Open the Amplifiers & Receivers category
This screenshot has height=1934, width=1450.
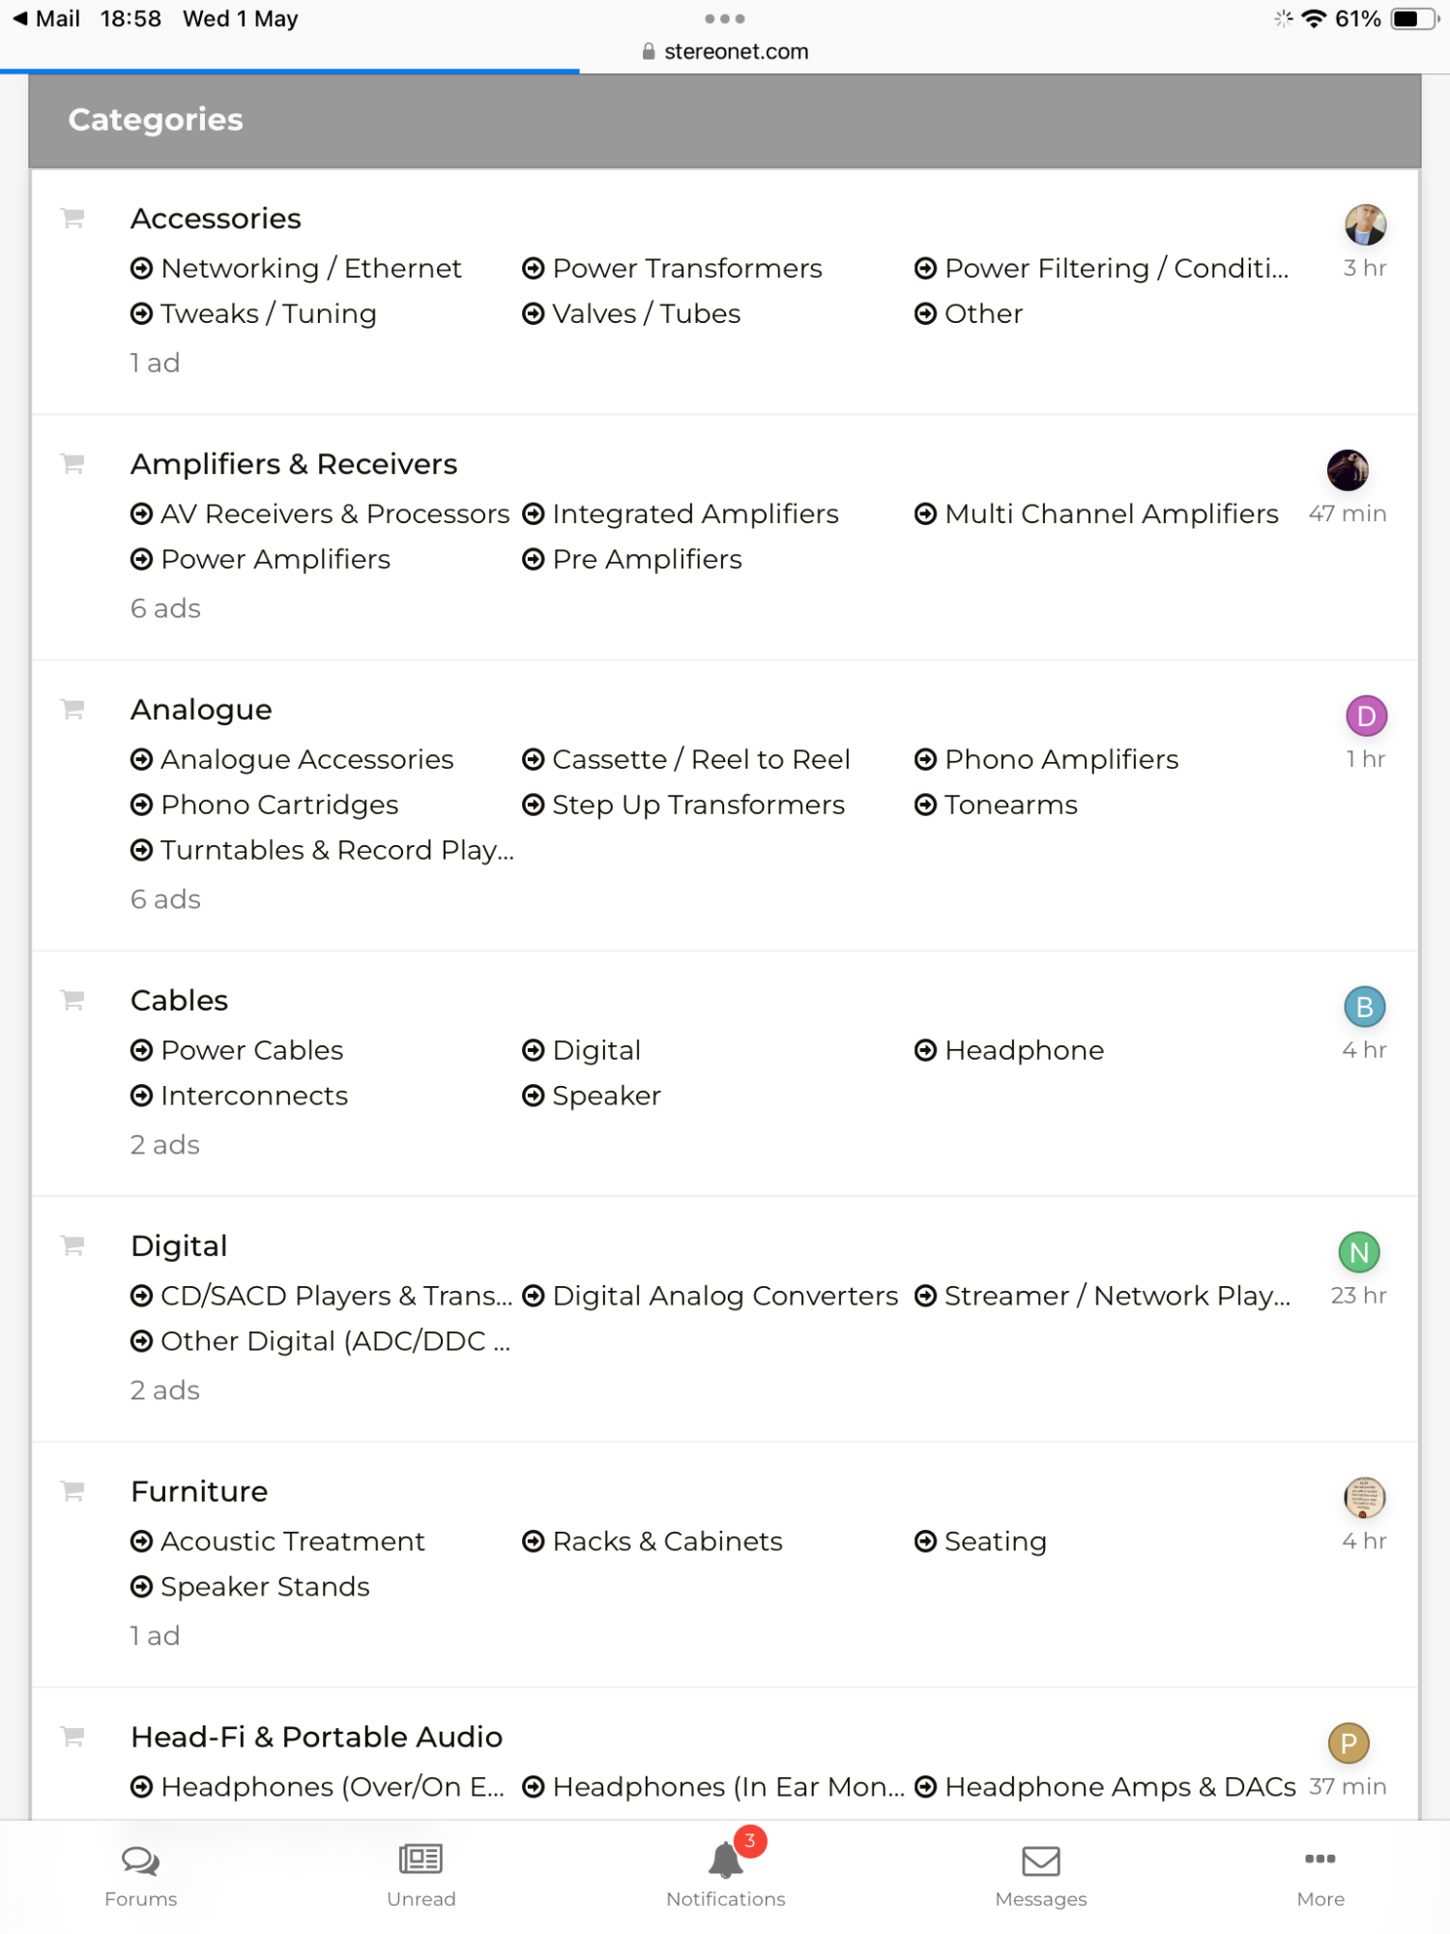point(294,464)
